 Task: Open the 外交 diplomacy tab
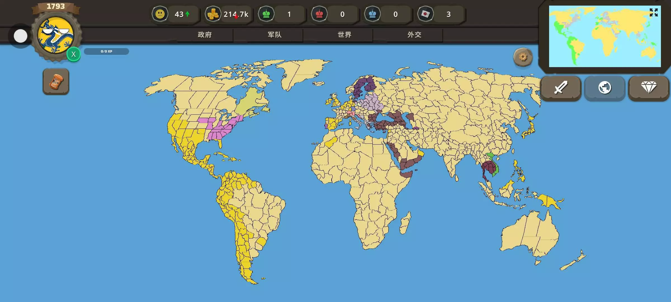[x=414, y=35]
